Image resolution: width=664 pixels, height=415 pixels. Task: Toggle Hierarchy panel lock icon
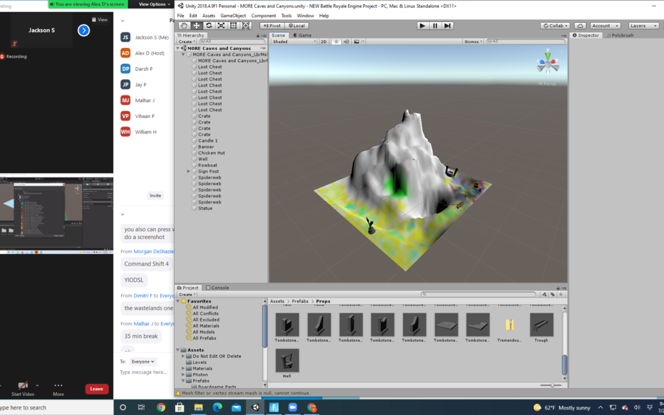(x=258, y=36)
